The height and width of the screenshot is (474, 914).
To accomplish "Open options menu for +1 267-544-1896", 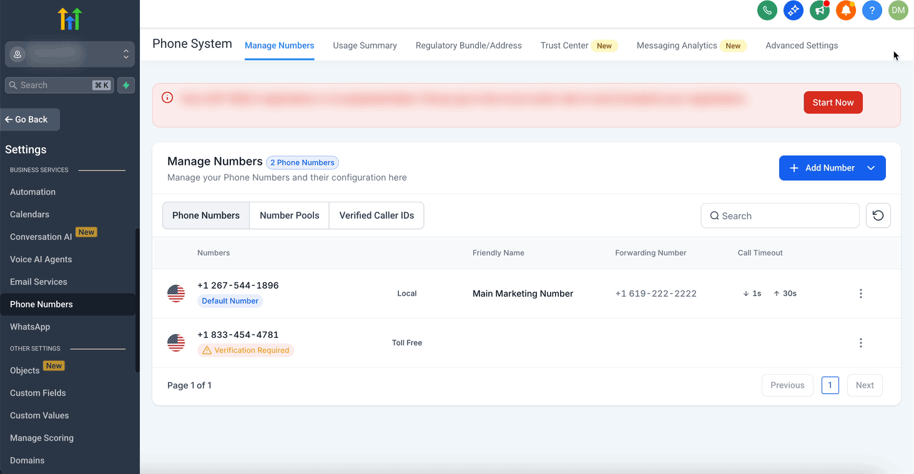I will (x=861, y=294).
